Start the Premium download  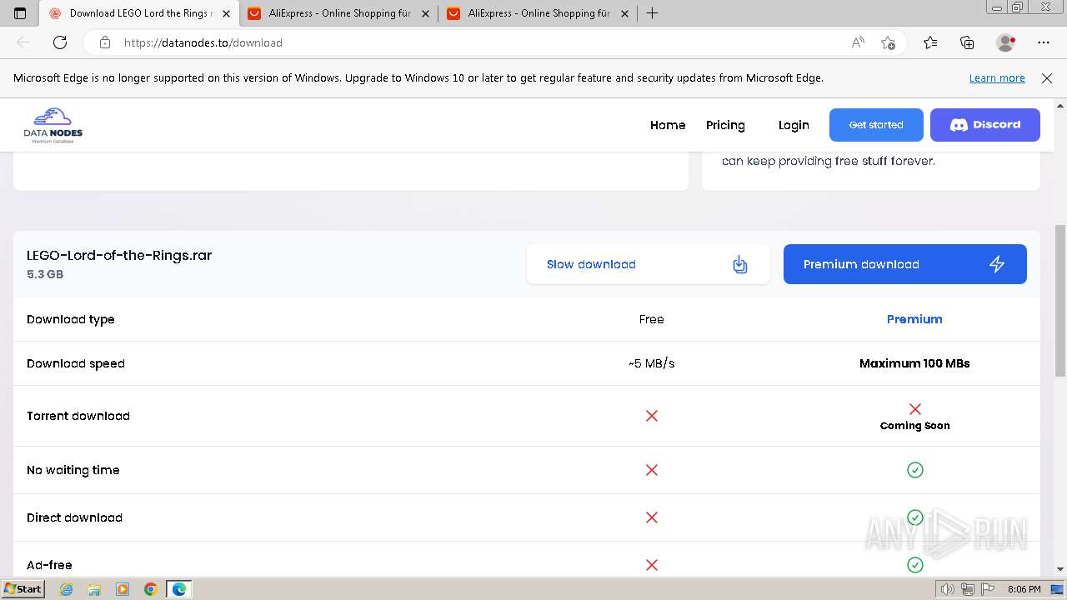click(905, 264)
